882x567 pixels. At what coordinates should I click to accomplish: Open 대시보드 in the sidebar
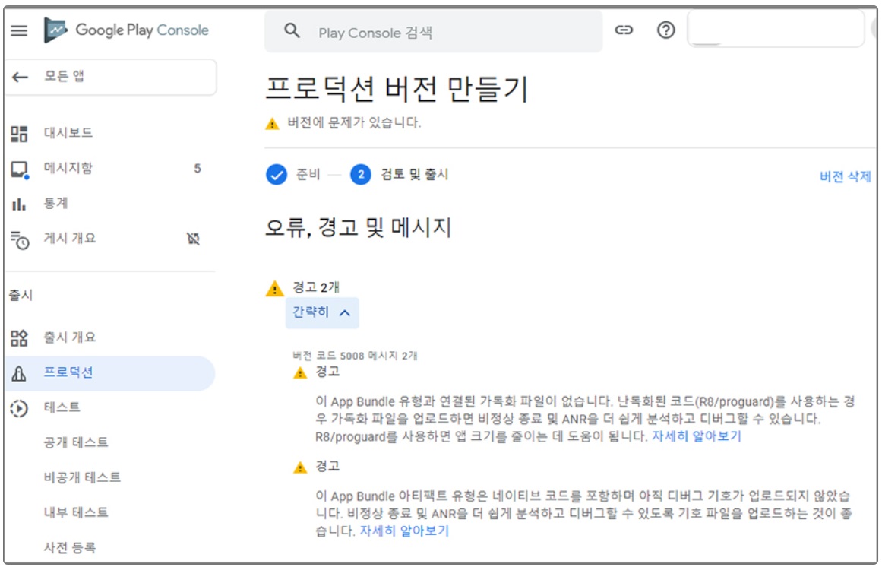point(68,133)
